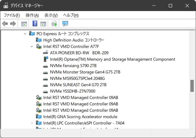Click disk icon of NVMe Monster Storage Gen4
Screen dimensions: 196x138
45,73
